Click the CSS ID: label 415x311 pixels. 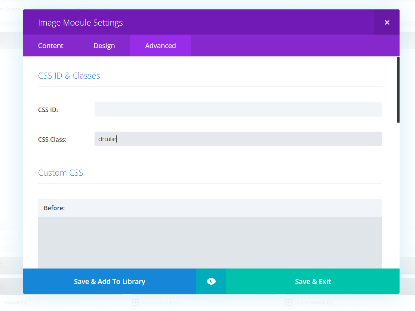48,110
